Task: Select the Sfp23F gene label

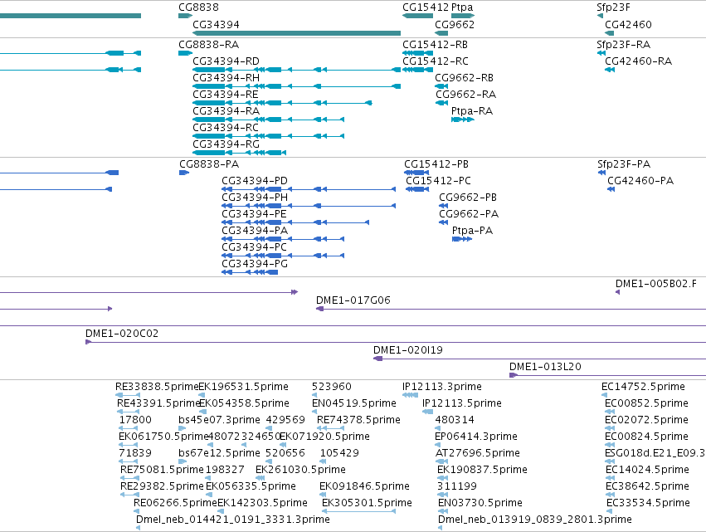Action: (x=613, y=7)
